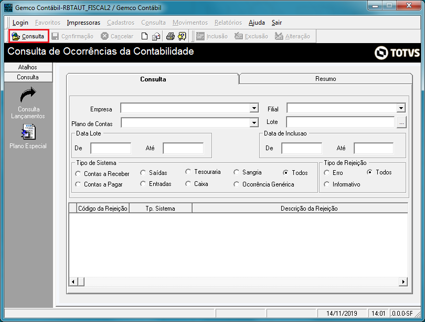
Task: Click Código da Rejeição column header
Action: coord(103,209)
